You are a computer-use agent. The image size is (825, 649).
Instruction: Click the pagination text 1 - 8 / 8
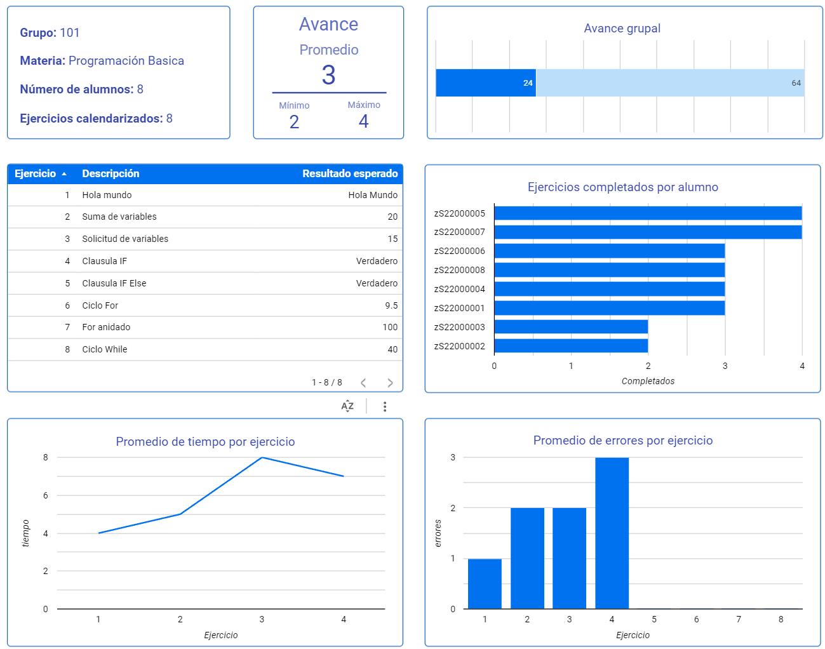(327, 382)
